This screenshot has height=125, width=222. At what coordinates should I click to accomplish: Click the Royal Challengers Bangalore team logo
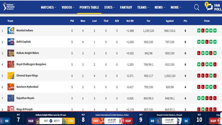[x=11, y=64]
